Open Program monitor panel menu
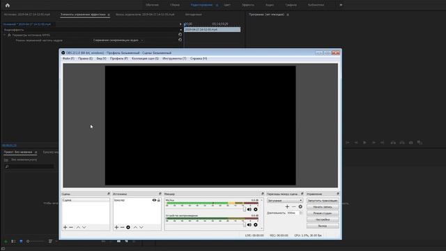 tap(288, 15)
